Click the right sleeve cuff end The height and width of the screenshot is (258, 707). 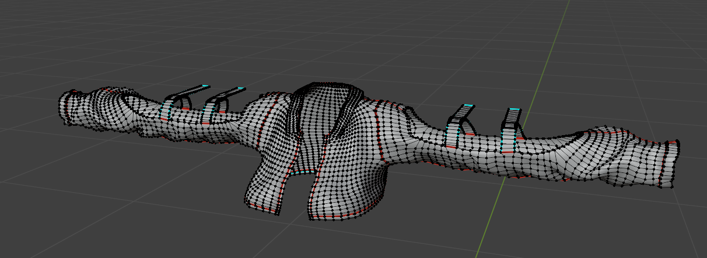click(x=673, y=163)
